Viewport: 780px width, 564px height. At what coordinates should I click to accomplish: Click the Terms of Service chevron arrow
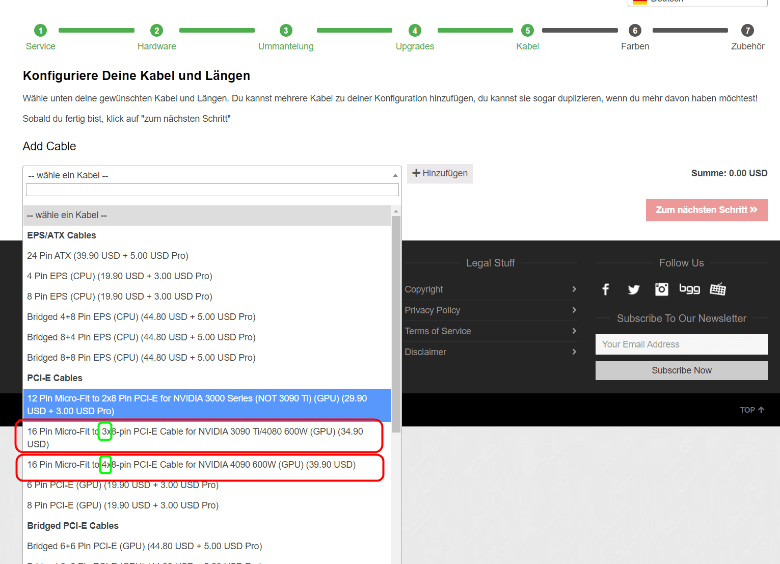[574, 331]
